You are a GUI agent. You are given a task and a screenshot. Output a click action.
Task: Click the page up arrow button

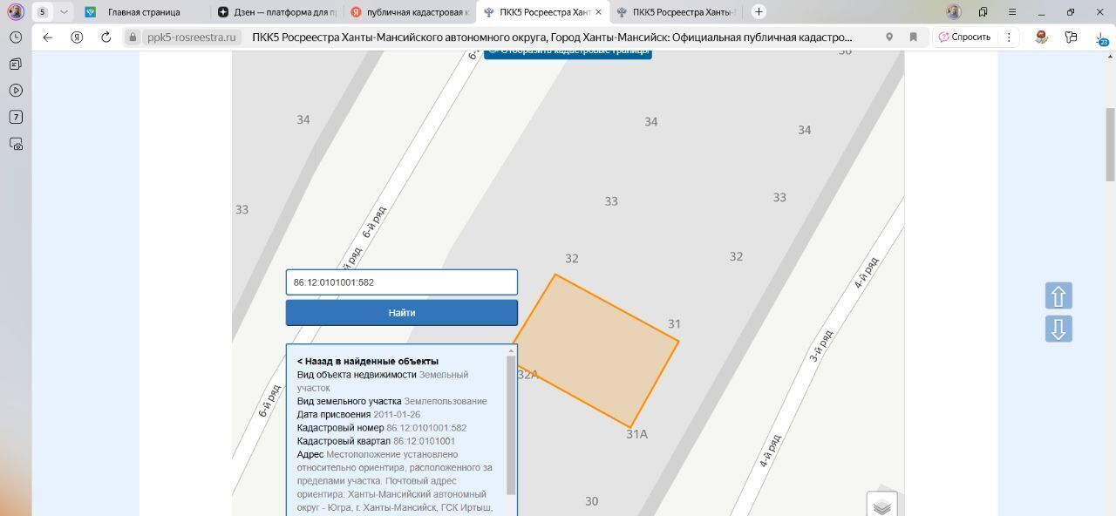1058,296
